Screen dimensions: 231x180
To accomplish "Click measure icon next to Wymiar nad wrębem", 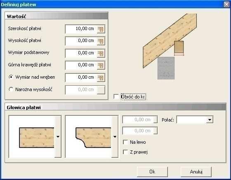I will pos(101,78).
